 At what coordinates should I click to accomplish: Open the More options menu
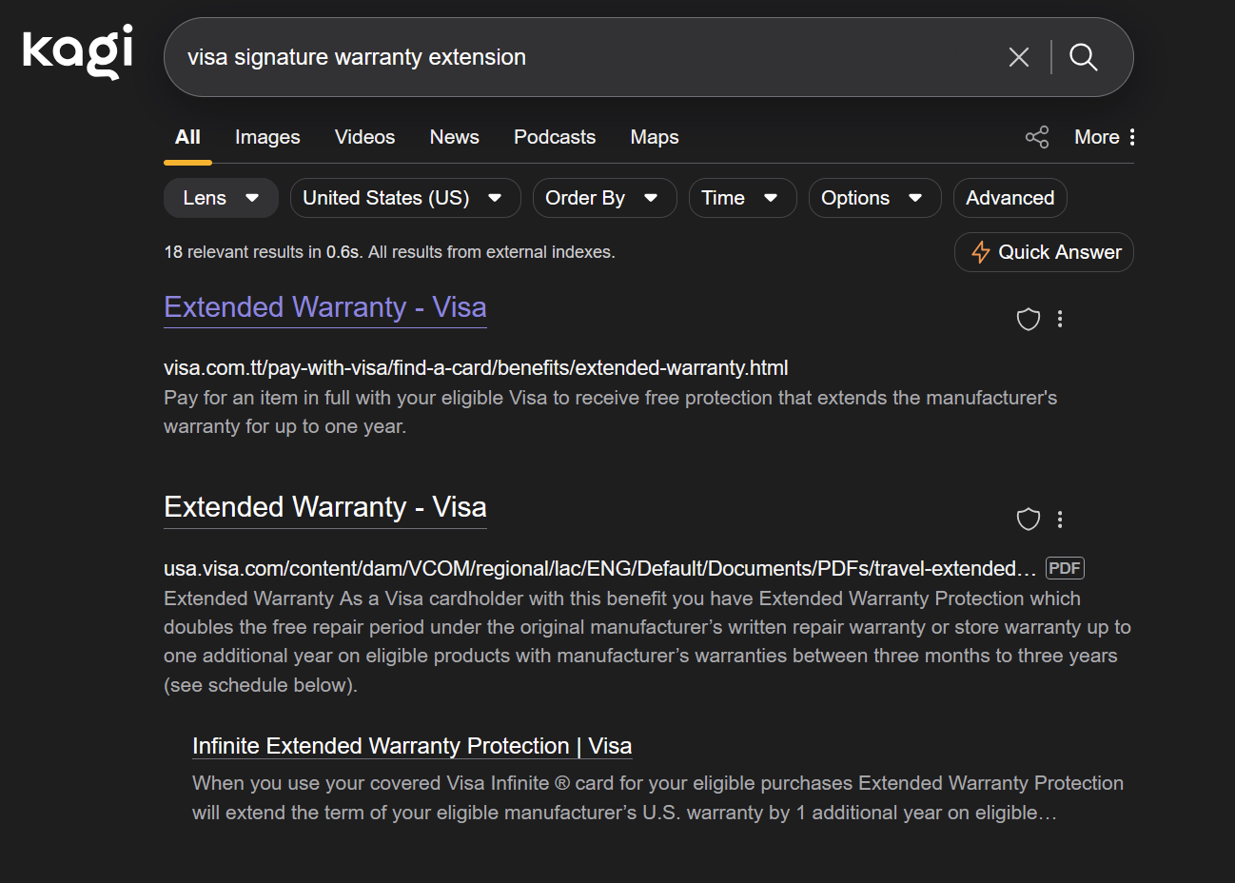[x=1104, y=137]
